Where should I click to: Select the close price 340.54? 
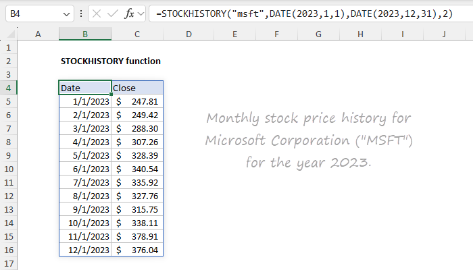point(137,169)
